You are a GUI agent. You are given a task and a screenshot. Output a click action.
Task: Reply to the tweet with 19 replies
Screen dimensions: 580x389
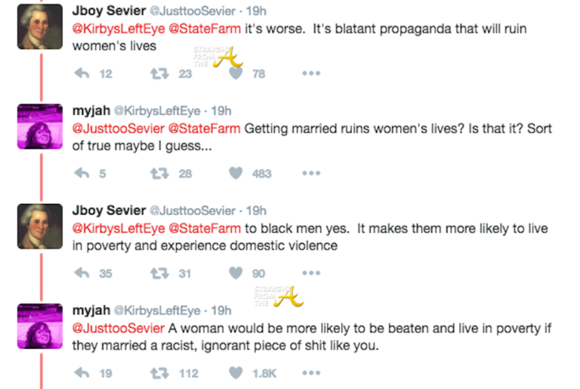[83, 373]
